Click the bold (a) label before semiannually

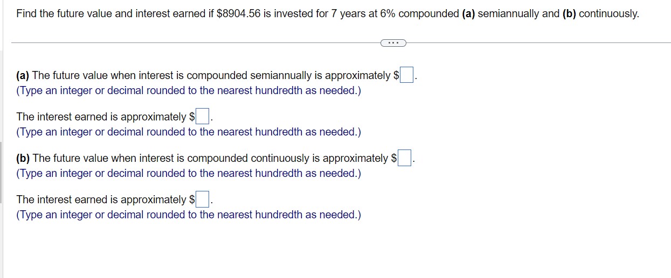coord(468,14)
